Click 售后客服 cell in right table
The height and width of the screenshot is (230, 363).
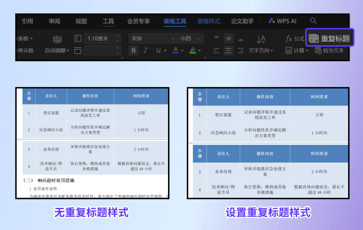pyautogui.click(x=223, y=115)
